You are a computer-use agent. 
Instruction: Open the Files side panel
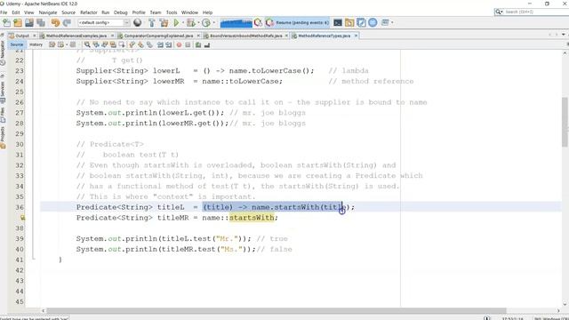3,115
